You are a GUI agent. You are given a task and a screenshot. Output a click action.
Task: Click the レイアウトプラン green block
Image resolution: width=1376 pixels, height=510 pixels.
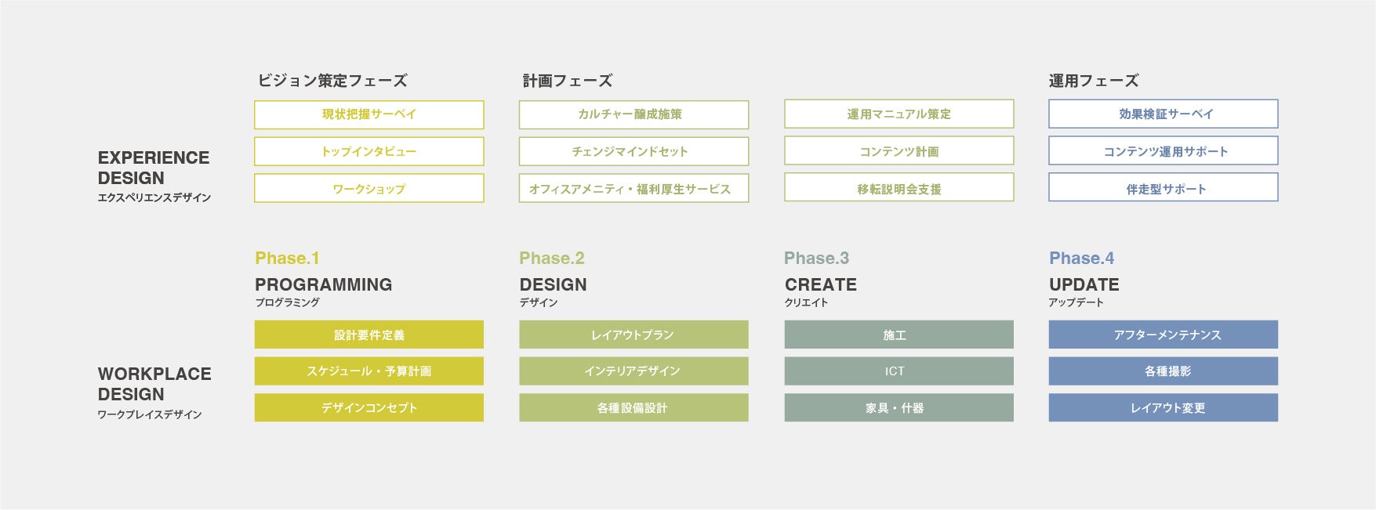[634, 335]
